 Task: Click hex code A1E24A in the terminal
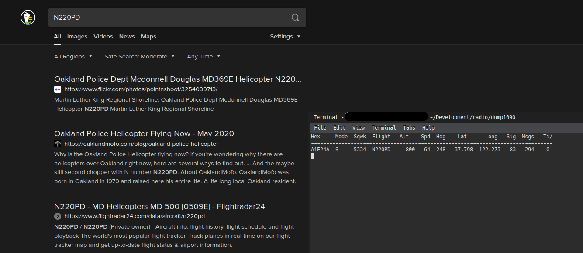point(320,150)
